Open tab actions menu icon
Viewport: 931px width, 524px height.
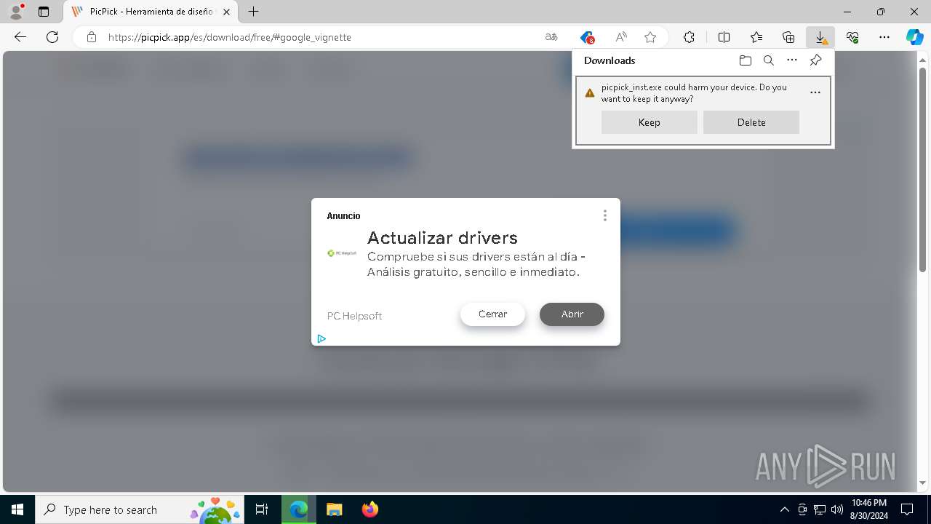pos(44,12)
